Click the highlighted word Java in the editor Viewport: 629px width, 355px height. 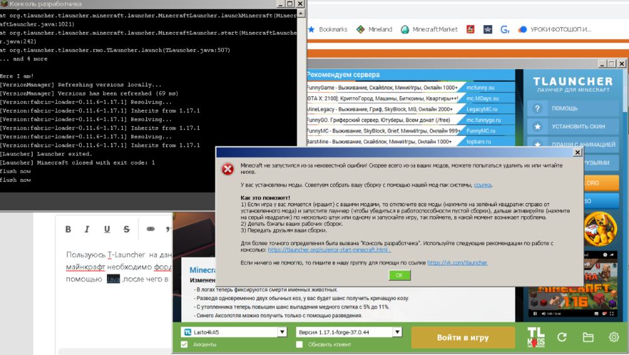pos(113,279)
